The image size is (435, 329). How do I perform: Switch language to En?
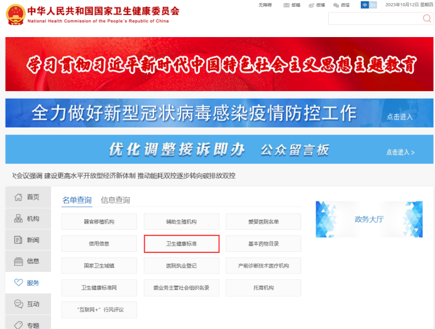(373, 5)
